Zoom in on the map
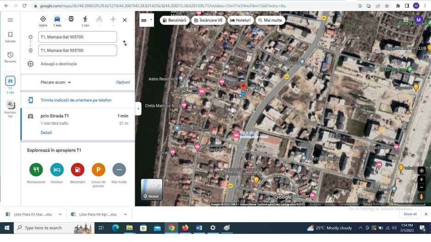The height and width of the screenshot is (242, 431). click(x=421, y=180)
